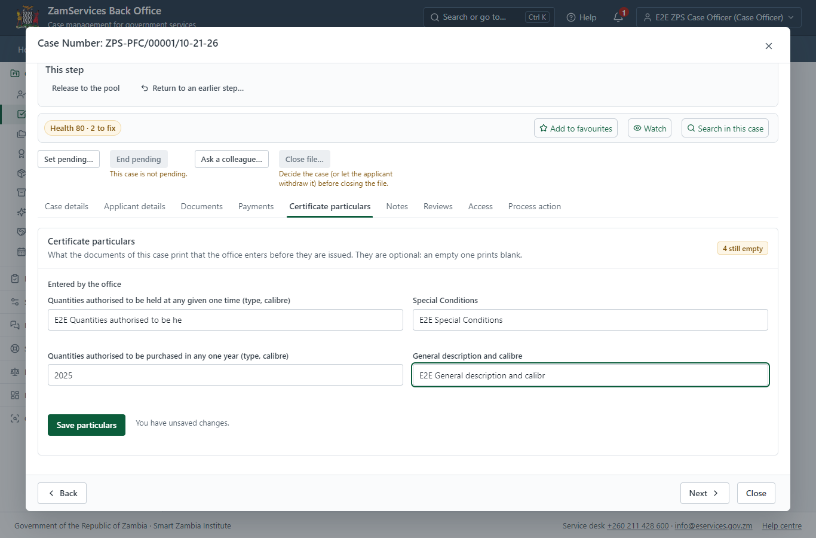Expand the E2E ZPS Case Officer user menu
Viewport: 816px width, 538px height.
point(719,17)
